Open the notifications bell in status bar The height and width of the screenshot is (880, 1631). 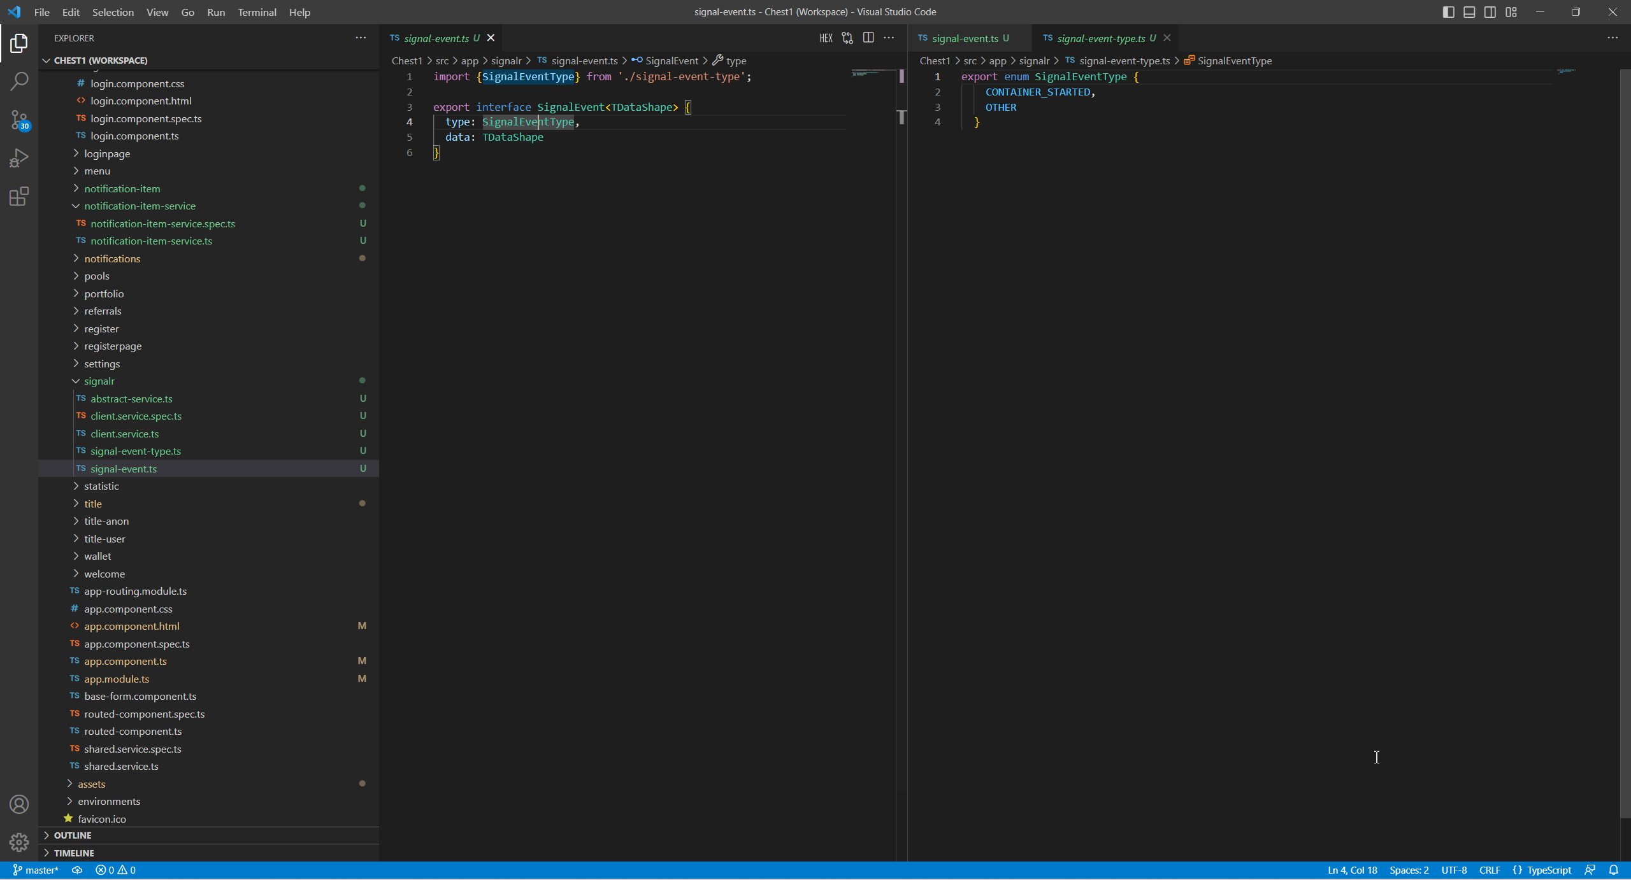[1613, 870]
